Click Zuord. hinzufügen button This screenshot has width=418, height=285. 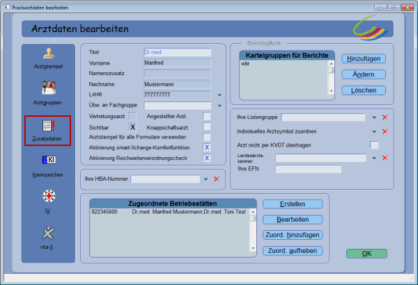[293, 235]
